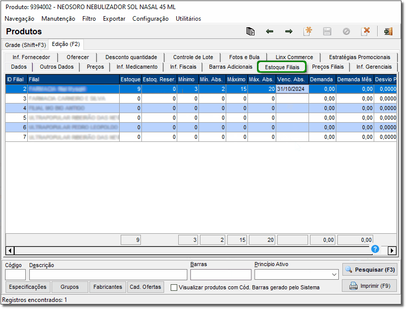Open the Desconto quantidade tab

(131, 57)
